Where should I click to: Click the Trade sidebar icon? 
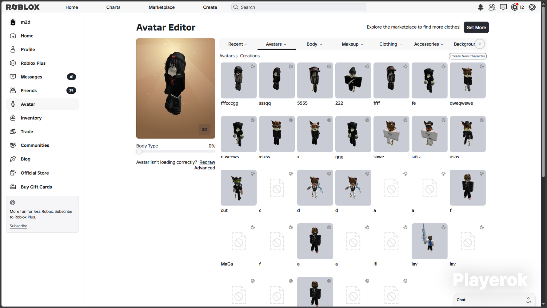point(13,132)
